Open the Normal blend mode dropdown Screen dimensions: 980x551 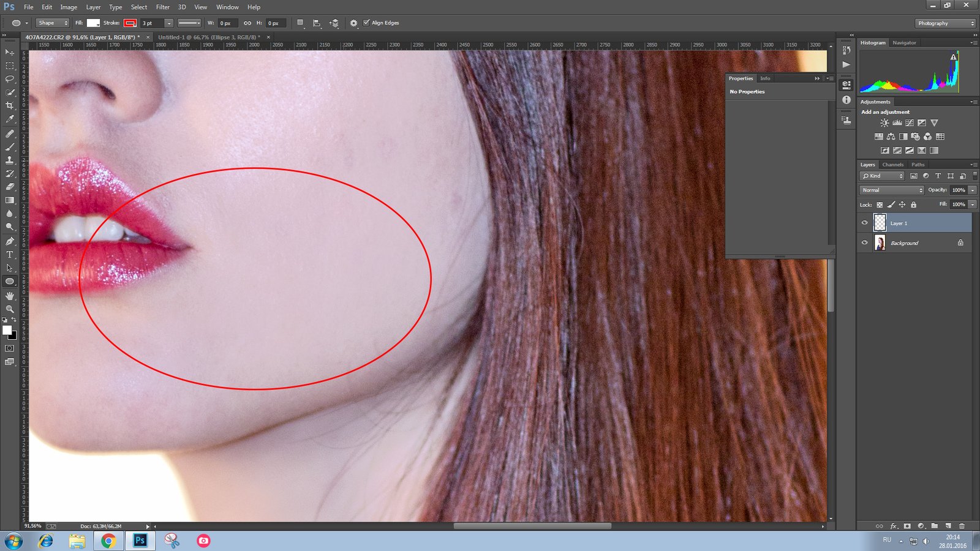click(x=891, y=190)
